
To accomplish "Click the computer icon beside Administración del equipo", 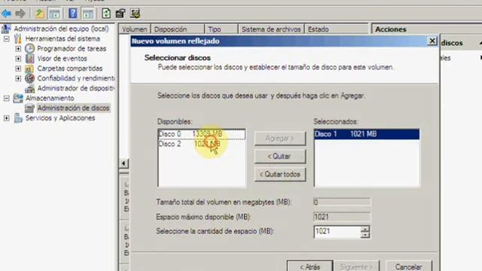I will (x=6, y=29).
